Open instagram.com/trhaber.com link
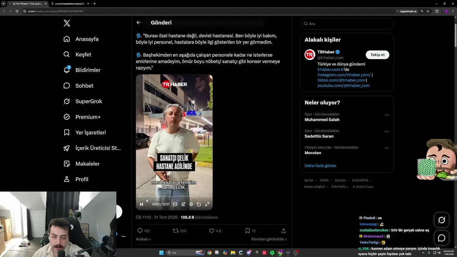Screen dimensions: 457x257 pyautogui.click(x=344, y=75)
